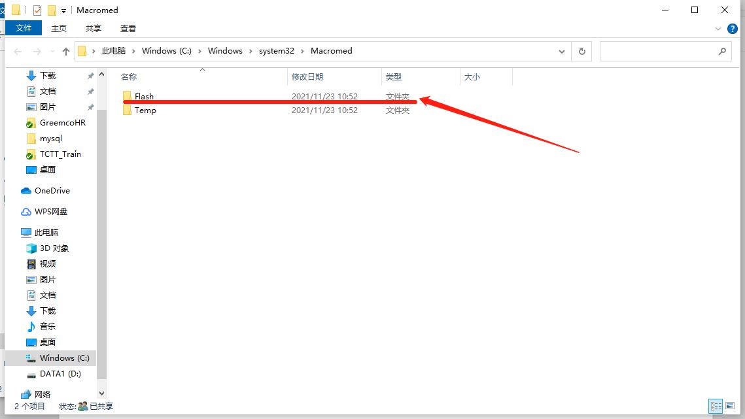The height and width of the screenshot is (419, 745).
Task: Click Temp's modified date 2021/11/23 10:52
Action: pyautogui.click(x=324, y=110)
